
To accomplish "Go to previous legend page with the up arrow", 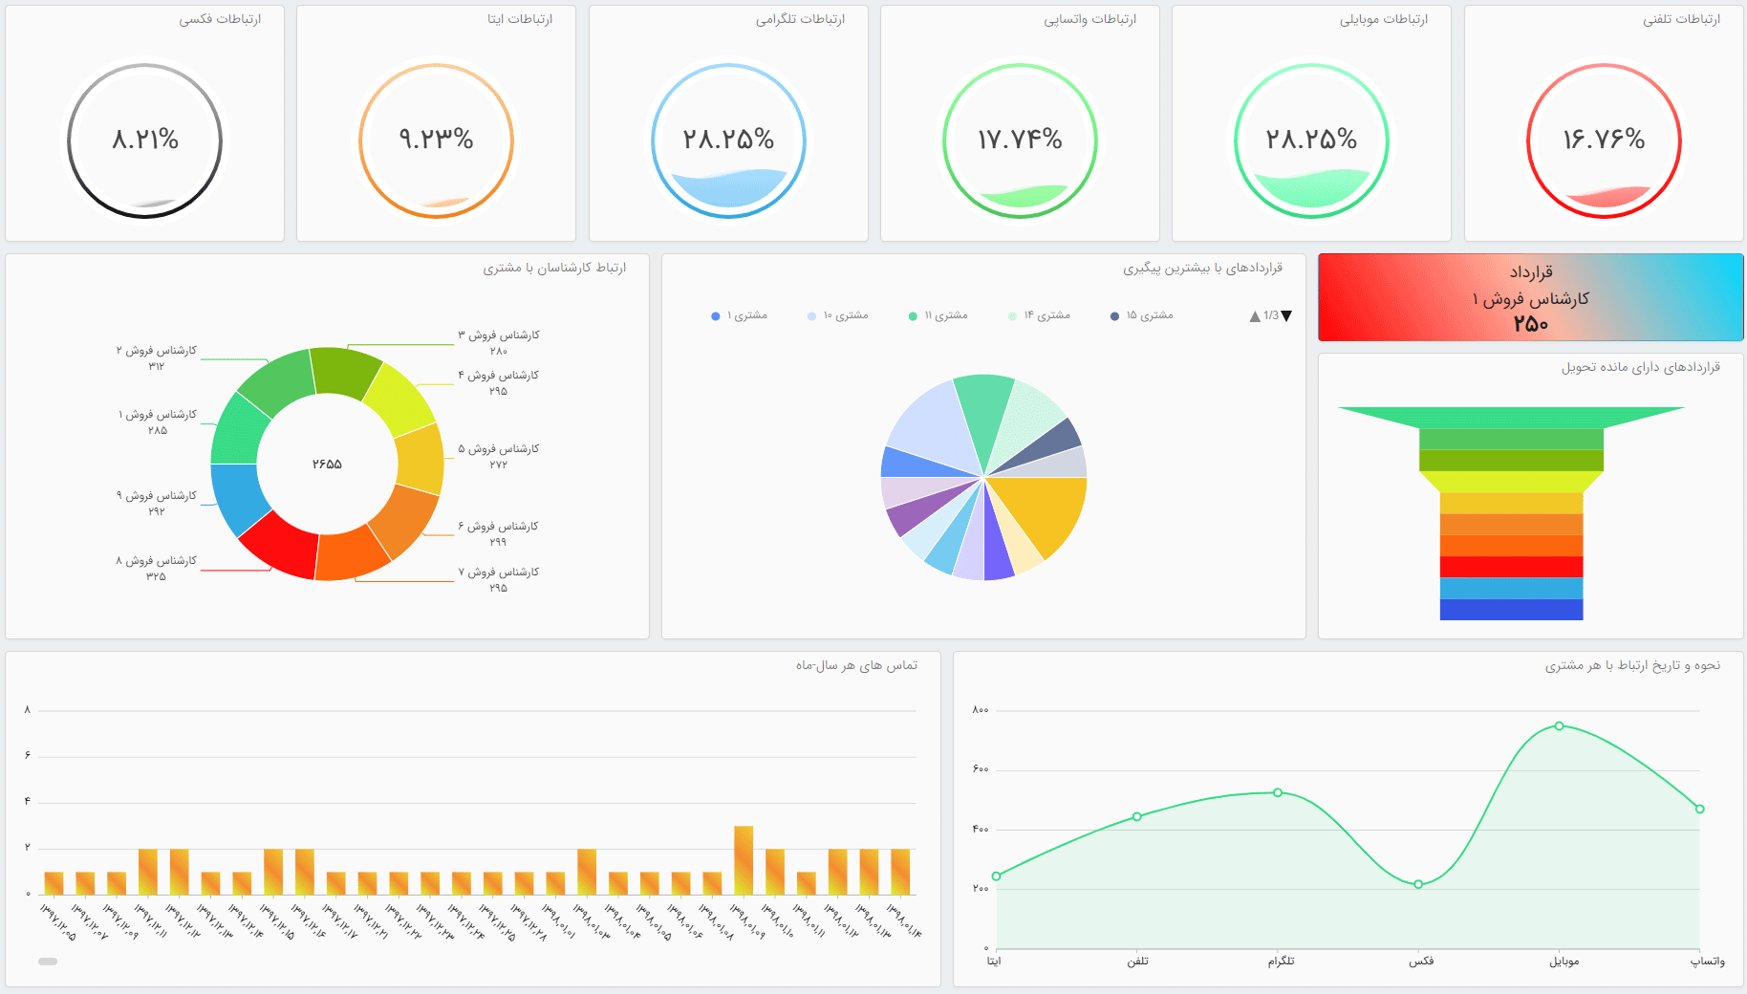I will [x=1255, y=316].
